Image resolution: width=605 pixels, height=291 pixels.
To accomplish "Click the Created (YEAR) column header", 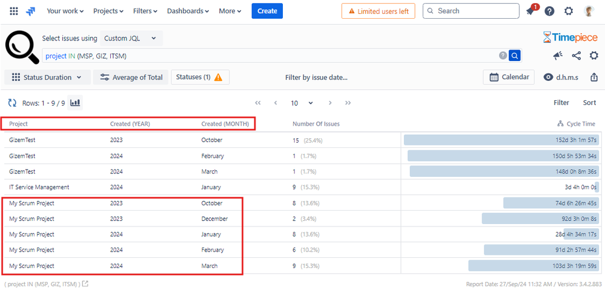I will pyautogui.click(x=130, y=124).
